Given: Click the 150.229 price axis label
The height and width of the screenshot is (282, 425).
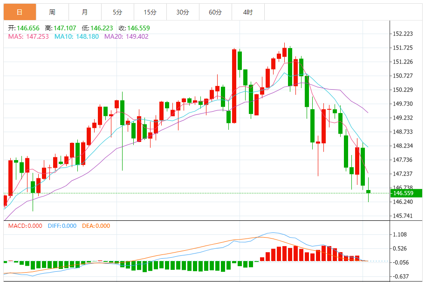Looking at the screenshot, I should pos(403,90).
